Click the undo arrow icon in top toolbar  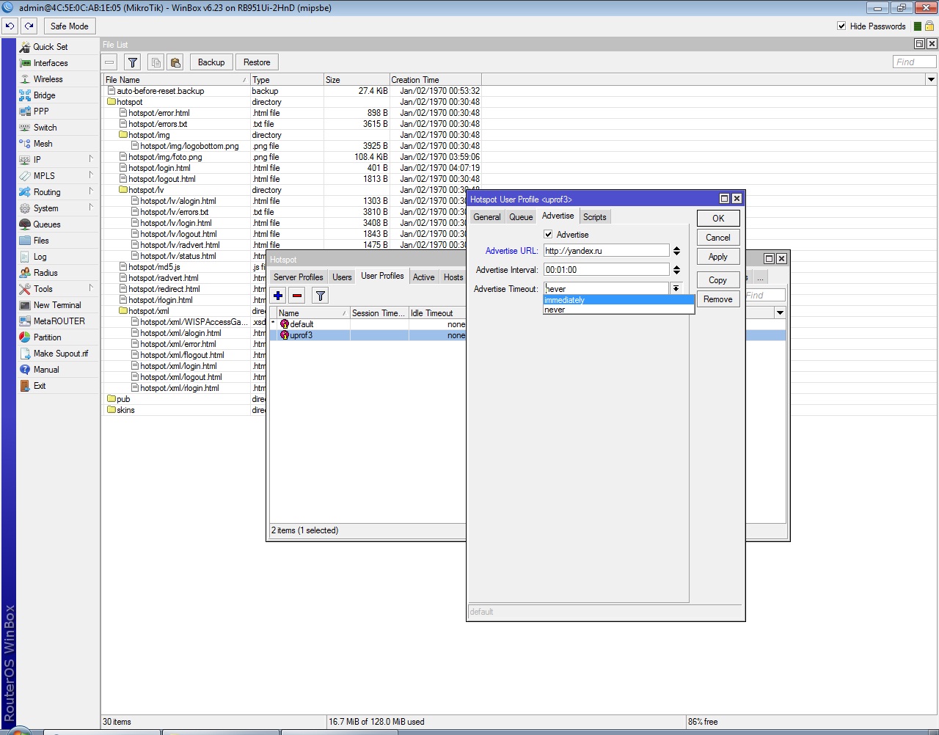pos(10,26)
